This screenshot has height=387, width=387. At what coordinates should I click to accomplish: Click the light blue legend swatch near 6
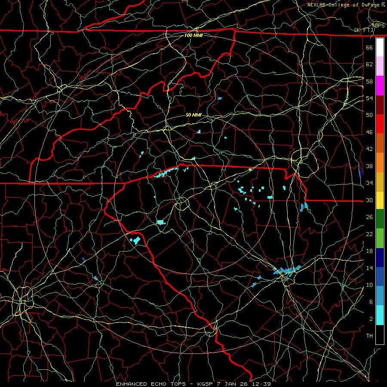click(x=380, y=296)
